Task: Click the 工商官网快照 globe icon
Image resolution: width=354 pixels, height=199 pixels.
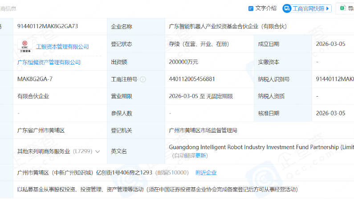Action: point(287,8)
